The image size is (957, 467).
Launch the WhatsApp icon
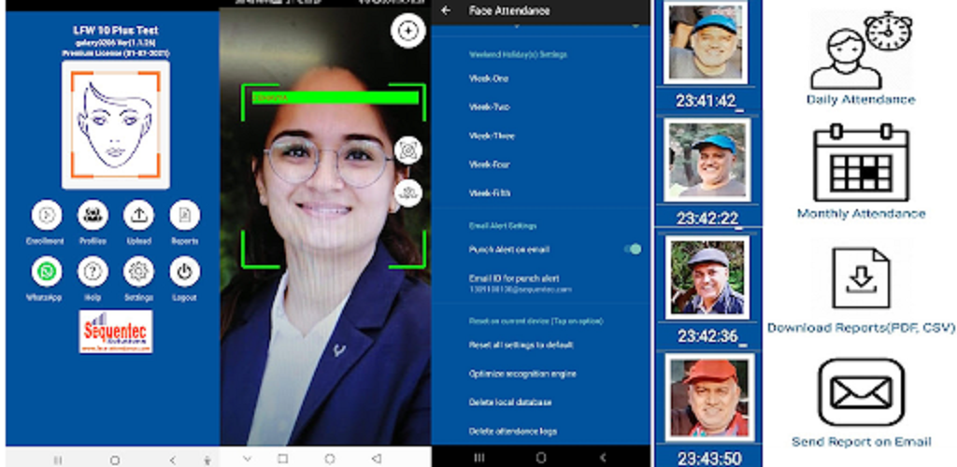(47, 272)
